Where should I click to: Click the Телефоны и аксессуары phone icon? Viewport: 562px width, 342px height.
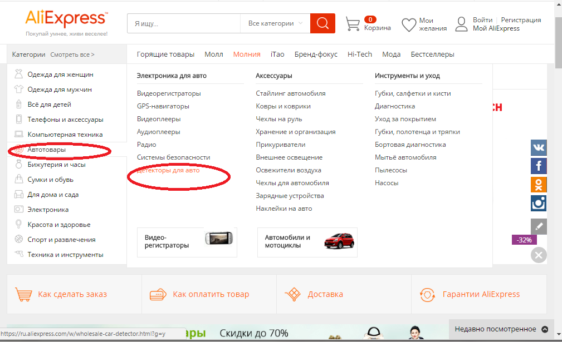tap(18, 119)
